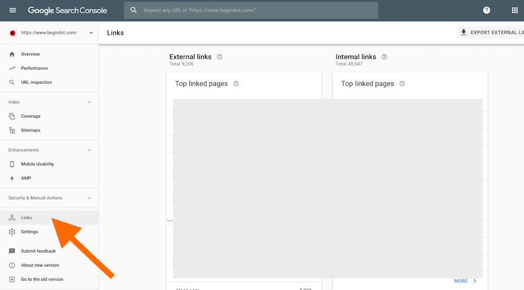
Task: Click the begindot site favicon
Action: pyautogui.click(x=13, y=33)
